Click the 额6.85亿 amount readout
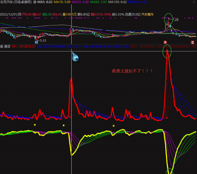 pos(84,14)
